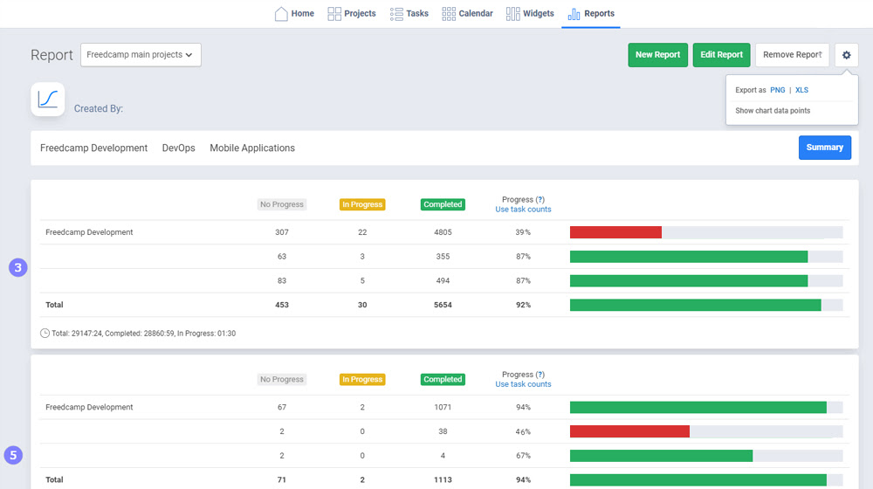Screen dimensions: 873x489
Task: Click the Tasks list icon
Action: [x=396, y=13]
